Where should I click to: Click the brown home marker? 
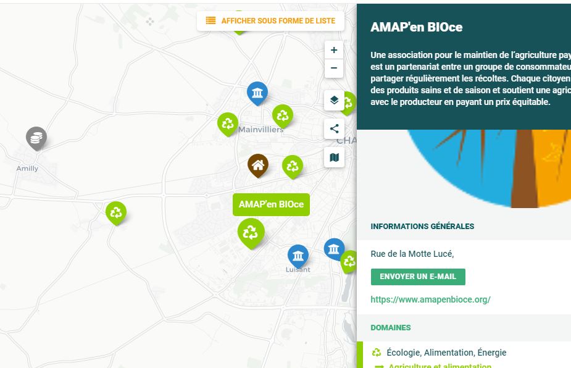coord(258,164)
